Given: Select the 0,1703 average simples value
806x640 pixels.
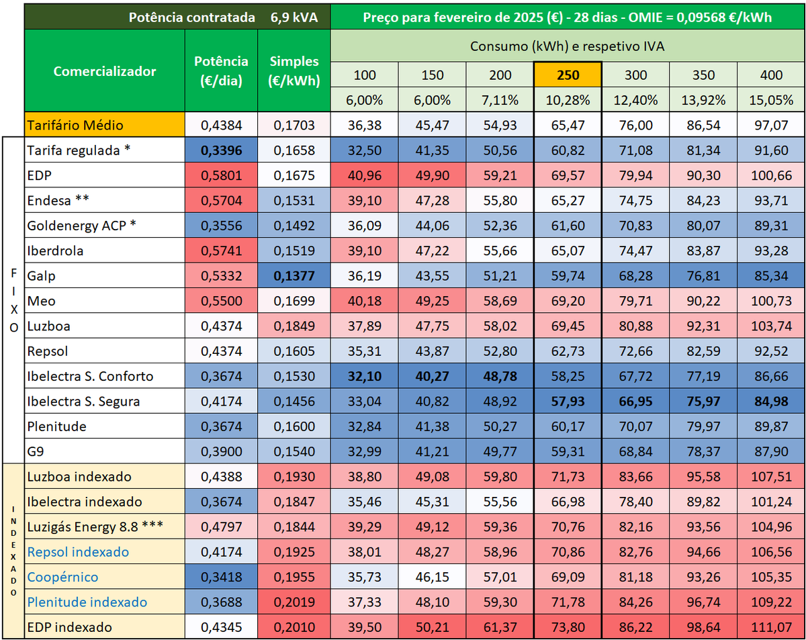Looking at the screenshot, I should [x=294, y=124].
